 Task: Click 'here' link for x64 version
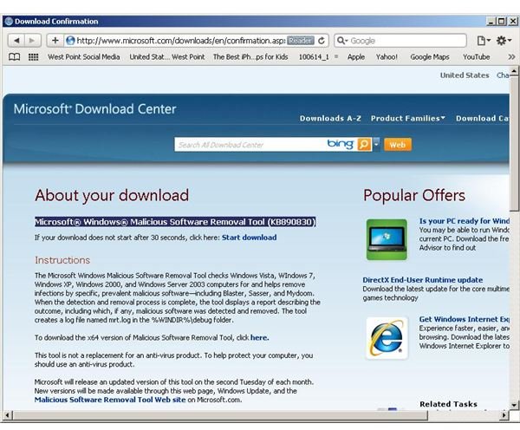[260, 338]
